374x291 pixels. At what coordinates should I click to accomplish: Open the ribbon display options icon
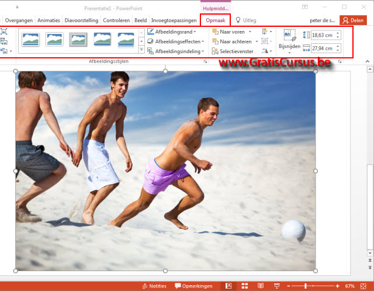click(305, 7)
